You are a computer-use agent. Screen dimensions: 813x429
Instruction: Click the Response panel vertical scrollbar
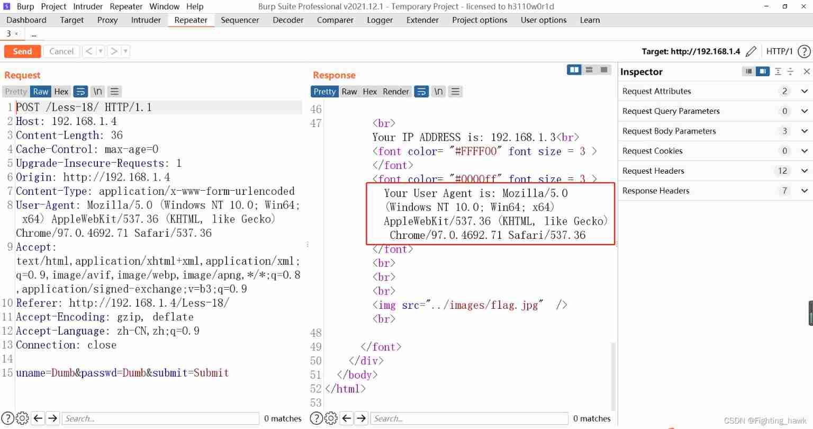pyautogui.click(x=613, y=371)
